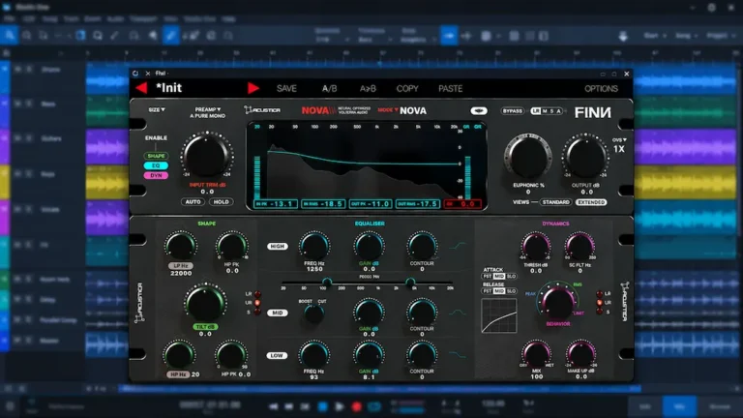The width and height of the screenshot is (743, 418).
Task: Toggle the S LED in Shape section
Action: point(257,312)
